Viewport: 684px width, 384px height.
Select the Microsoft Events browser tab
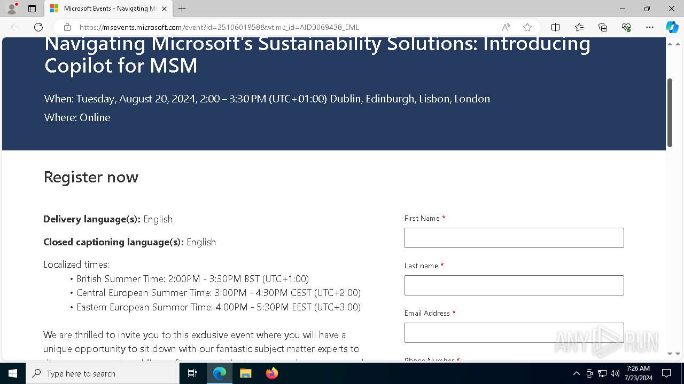pos(108,9)
